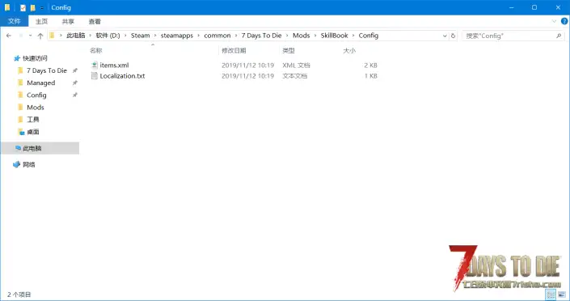Sort by 修改日期 column header
This screenshot has width=570, height=301.
(x=234, y=51)
